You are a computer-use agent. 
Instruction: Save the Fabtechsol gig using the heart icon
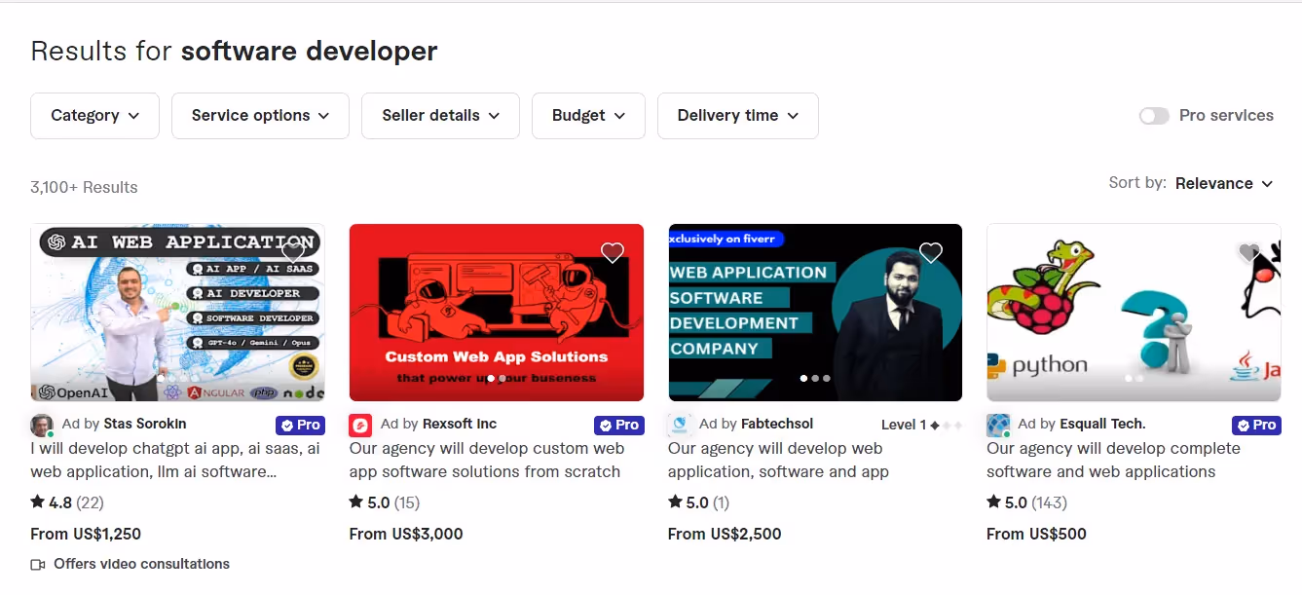pos(931,253)
